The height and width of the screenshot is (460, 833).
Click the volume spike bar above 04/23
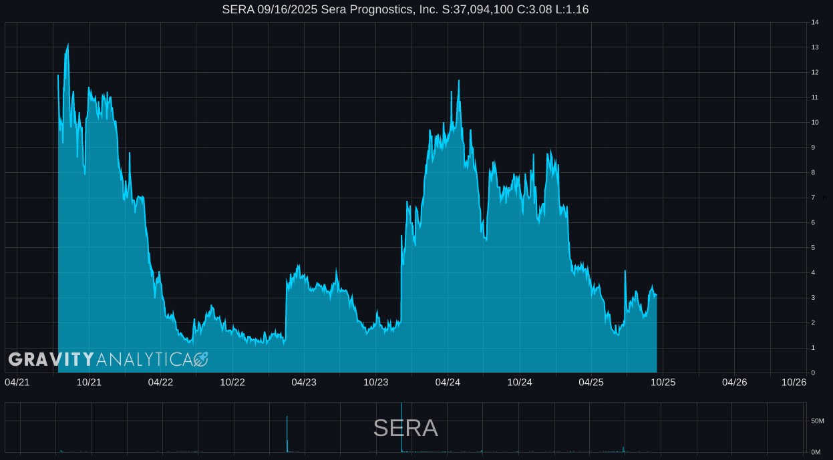click(287, 434)
